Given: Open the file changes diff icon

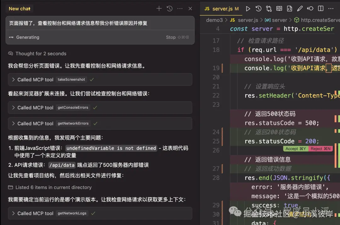Looking at the screenshot, I should (290, 9).
